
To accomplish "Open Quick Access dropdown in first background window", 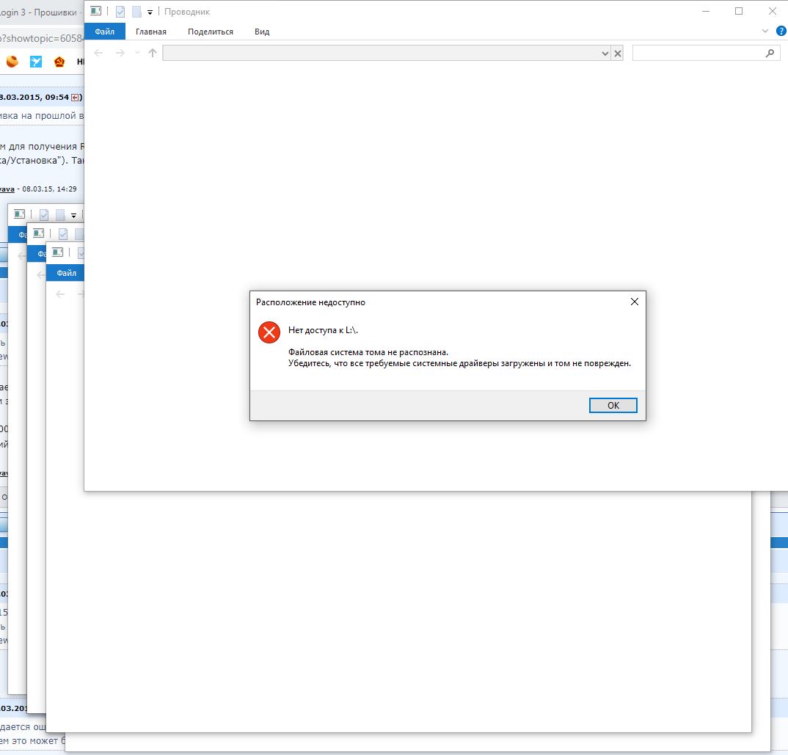I will 73,215.
